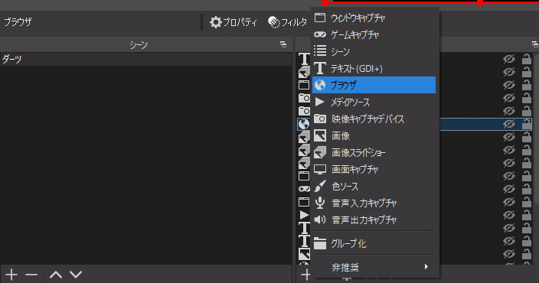Select the play-icon media source in the sources list
The width and height of the screenshot is (539, 283).
pos(304,215)
